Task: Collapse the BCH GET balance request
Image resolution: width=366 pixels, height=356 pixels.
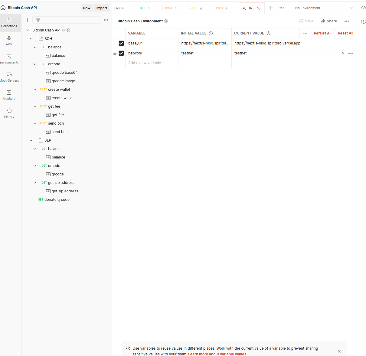Action: pyautogui.click(x=35, y=47)
